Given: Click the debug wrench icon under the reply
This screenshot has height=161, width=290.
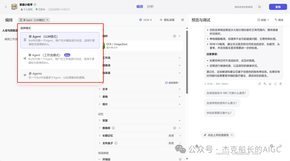Looking at the screenshot, I should [x=265, y=84].
